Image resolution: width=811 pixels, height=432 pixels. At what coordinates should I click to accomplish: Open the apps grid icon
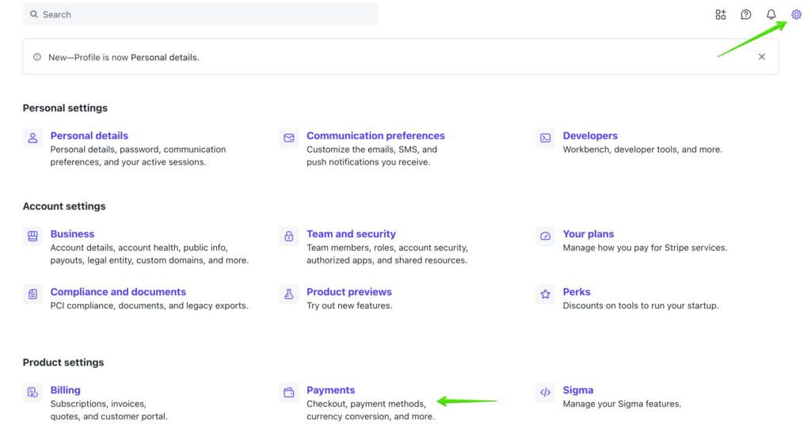[x=720, y=14]
